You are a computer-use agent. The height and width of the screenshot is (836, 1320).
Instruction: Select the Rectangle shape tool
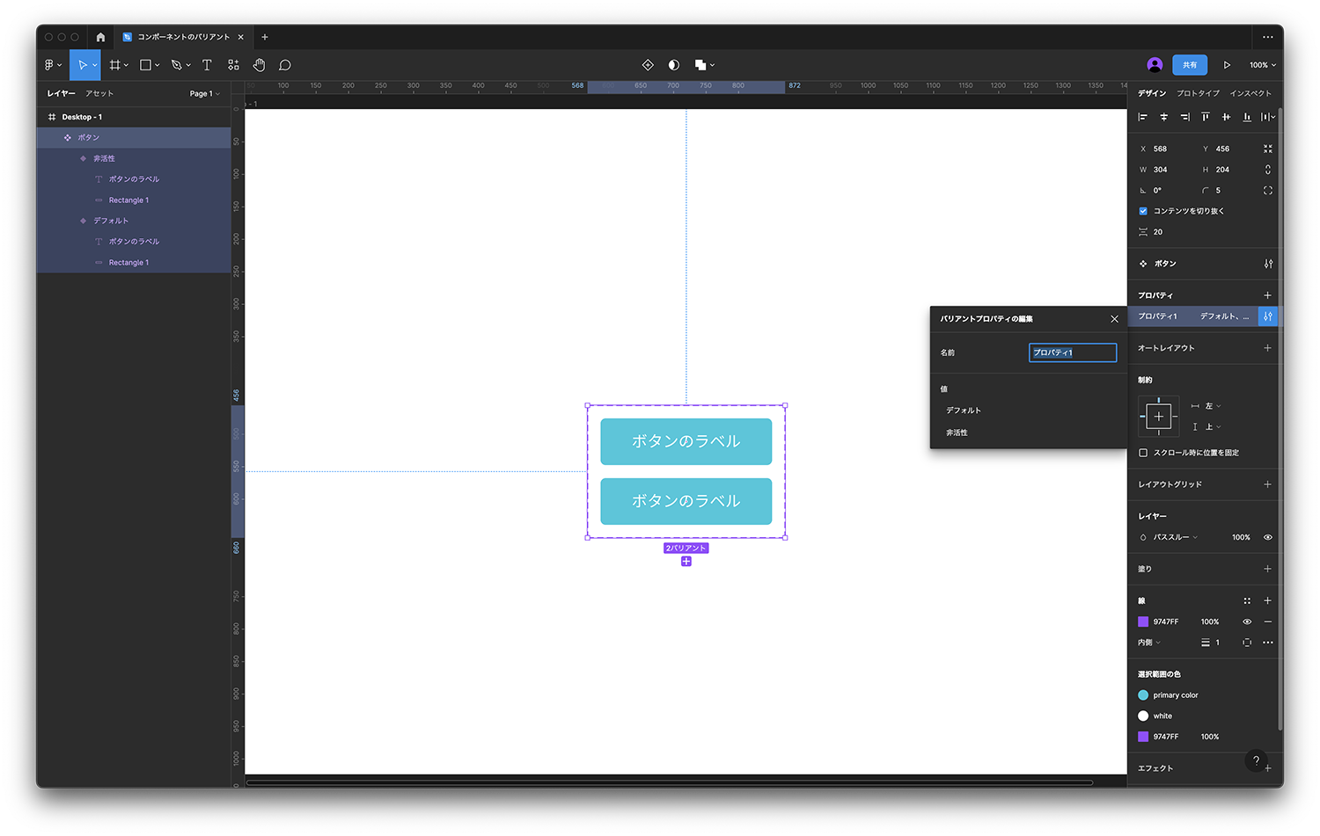pyautogui.click(x=146, y=65)
